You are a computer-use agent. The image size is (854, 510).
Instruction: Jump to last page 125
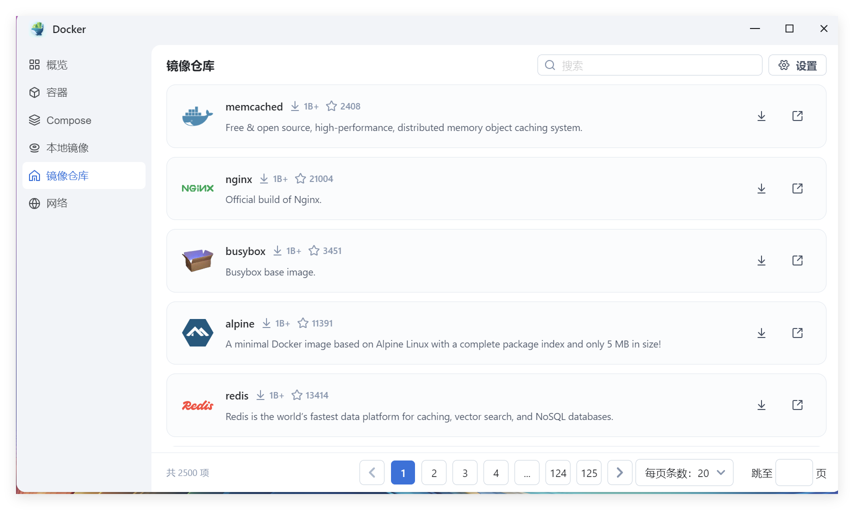point(589,472)
